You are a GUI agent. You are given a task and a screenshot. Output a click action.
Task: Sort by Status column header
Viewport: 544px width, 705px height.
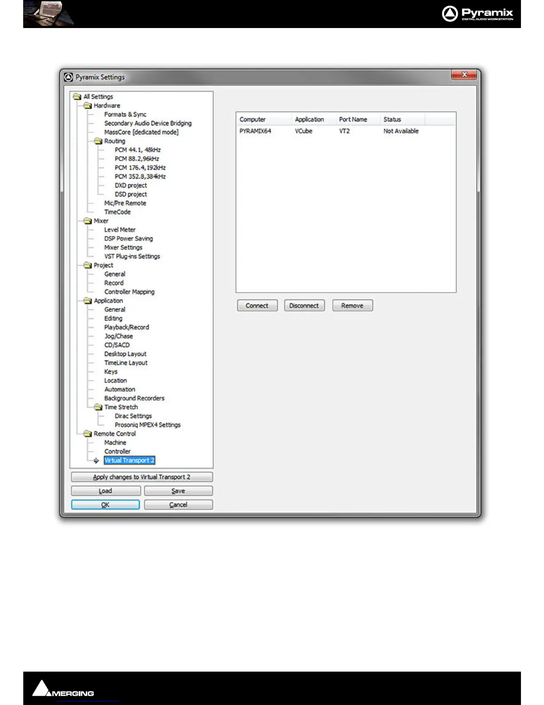point(402,119)
